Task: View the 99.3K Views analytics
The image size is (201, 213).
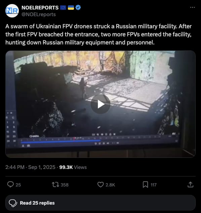Action: 73,167
